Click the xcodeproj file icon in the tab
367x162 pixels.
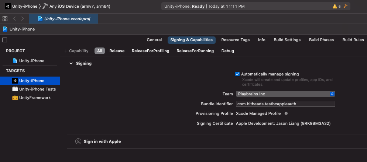40,19
